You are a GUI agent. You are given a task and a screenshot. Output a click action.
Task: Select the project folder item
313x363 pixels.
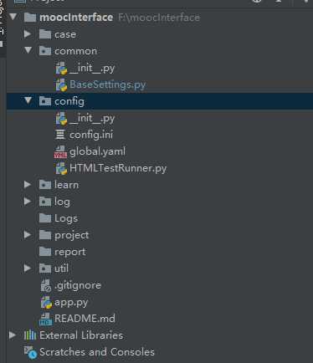tap(64, 235)
